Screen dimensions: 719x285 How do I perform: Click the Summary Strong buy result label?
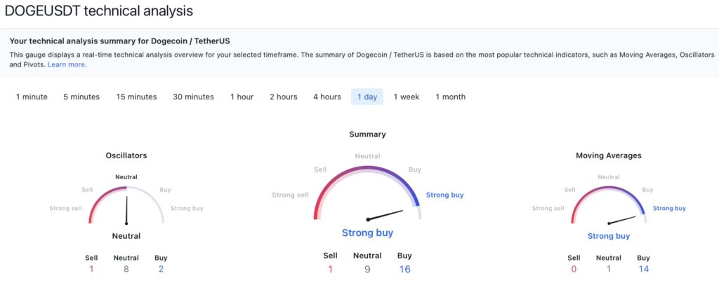coord(367,232)
